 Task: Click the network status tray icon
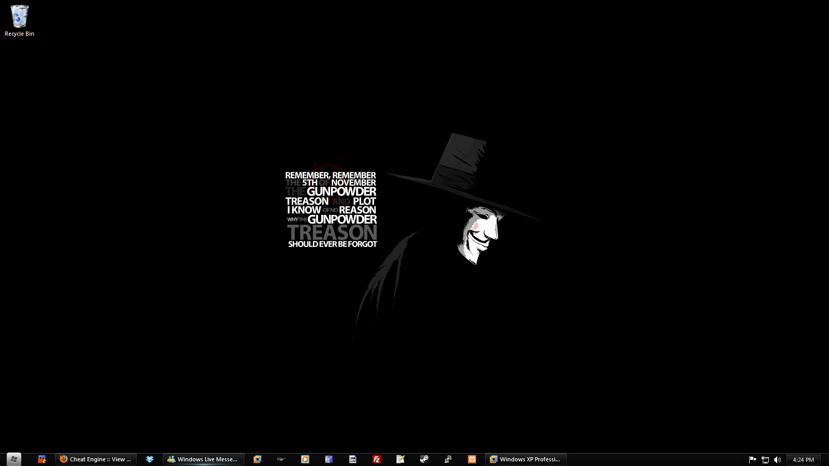coord(765,460)
